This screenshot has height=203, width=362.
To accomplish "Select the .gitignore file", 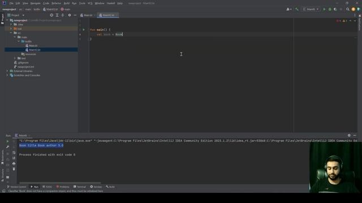I will 21,63.
